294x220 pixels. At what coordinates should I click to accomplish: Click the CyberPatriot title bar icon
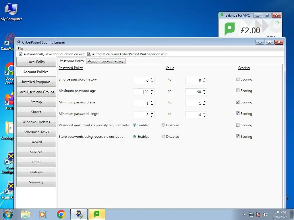[19, 42]
